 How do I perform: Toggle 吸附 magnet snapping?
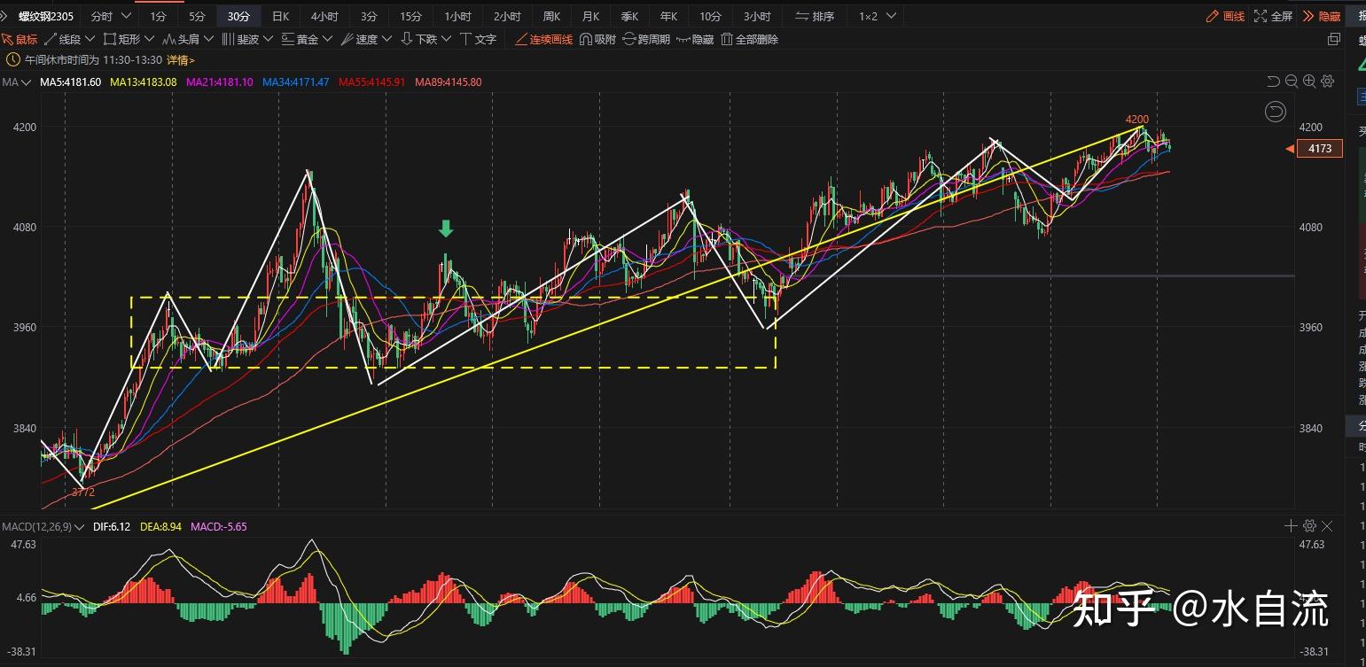coord(597,39)
